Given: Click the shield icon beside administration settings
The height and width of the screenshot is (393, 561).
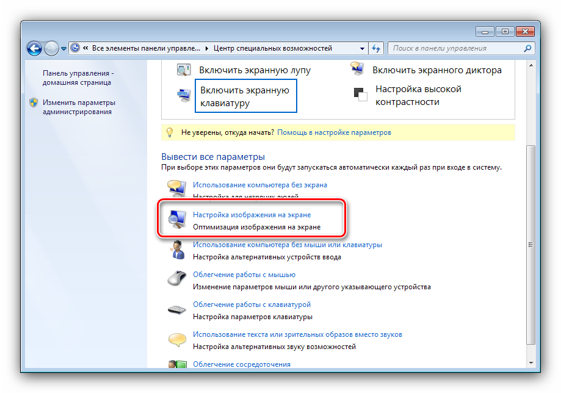Looking at the screenshot, I should [x=34, y=103].
